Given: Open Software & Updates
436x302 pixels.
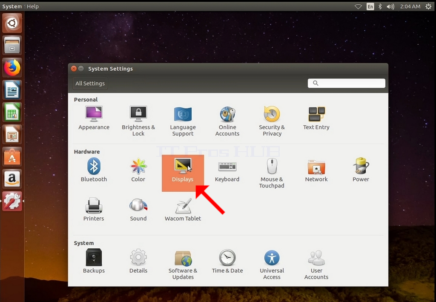Looking at the screenshot, I should tap(183, 265).
